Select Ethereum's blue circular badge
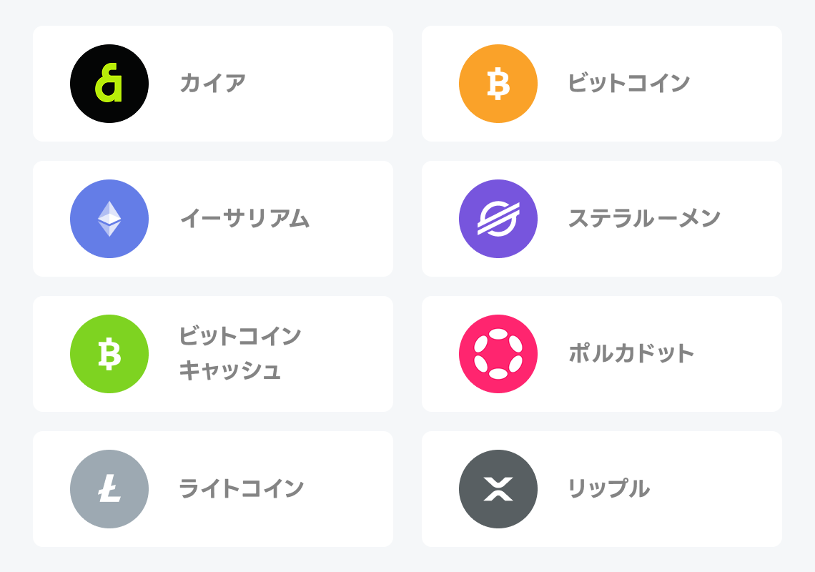The width and height of the screenshot is (815, 572). 109,219
